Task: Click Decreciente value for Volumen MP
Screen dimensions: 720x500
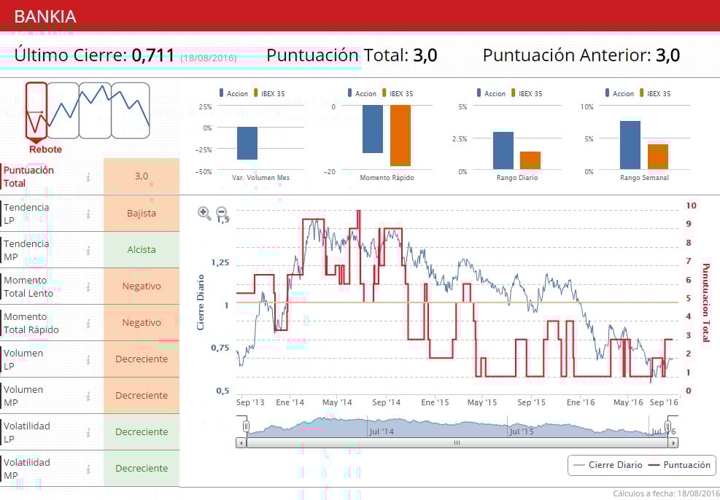Action: (142, 396)
